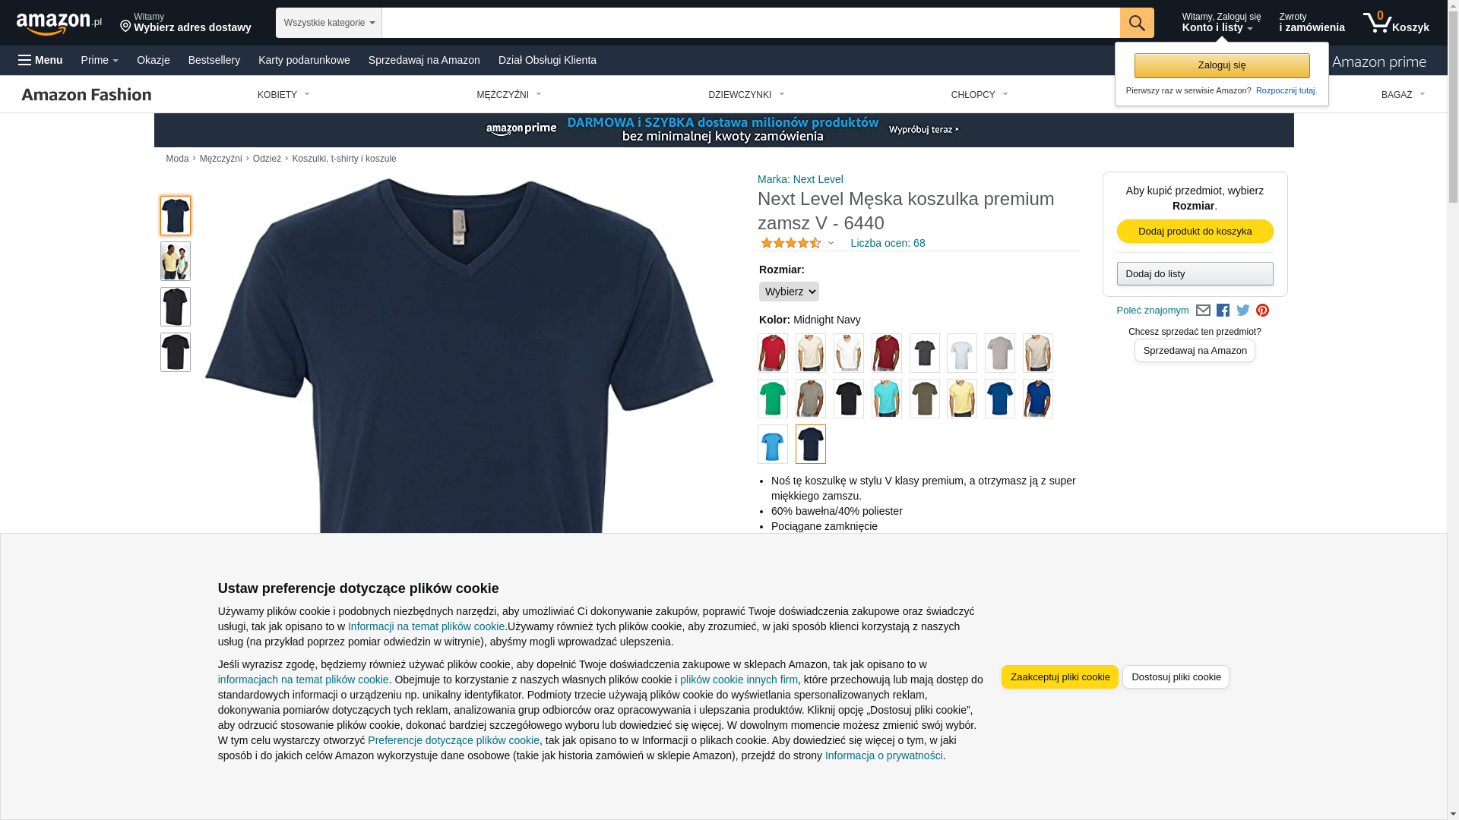Open the shopping cart Koszyk icon
1459x820 pixels.
1396,23
